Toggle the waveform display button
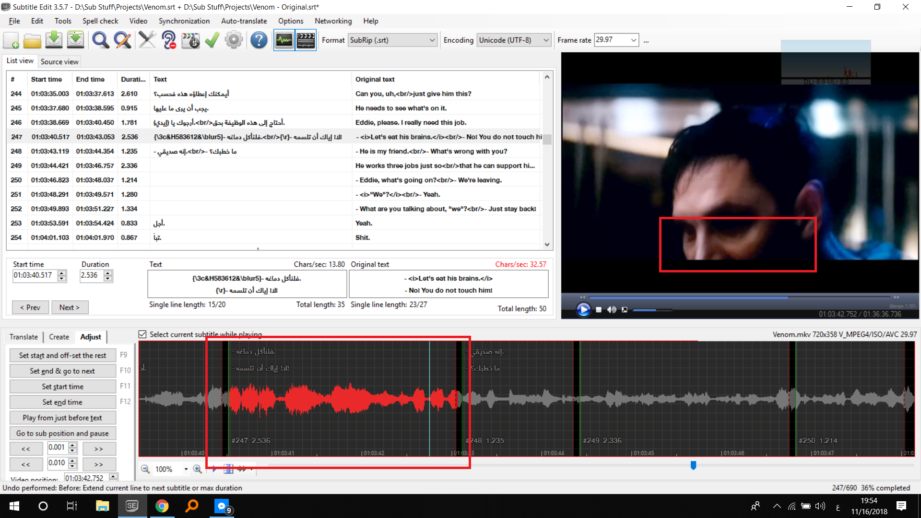 (x=284, y=40)
